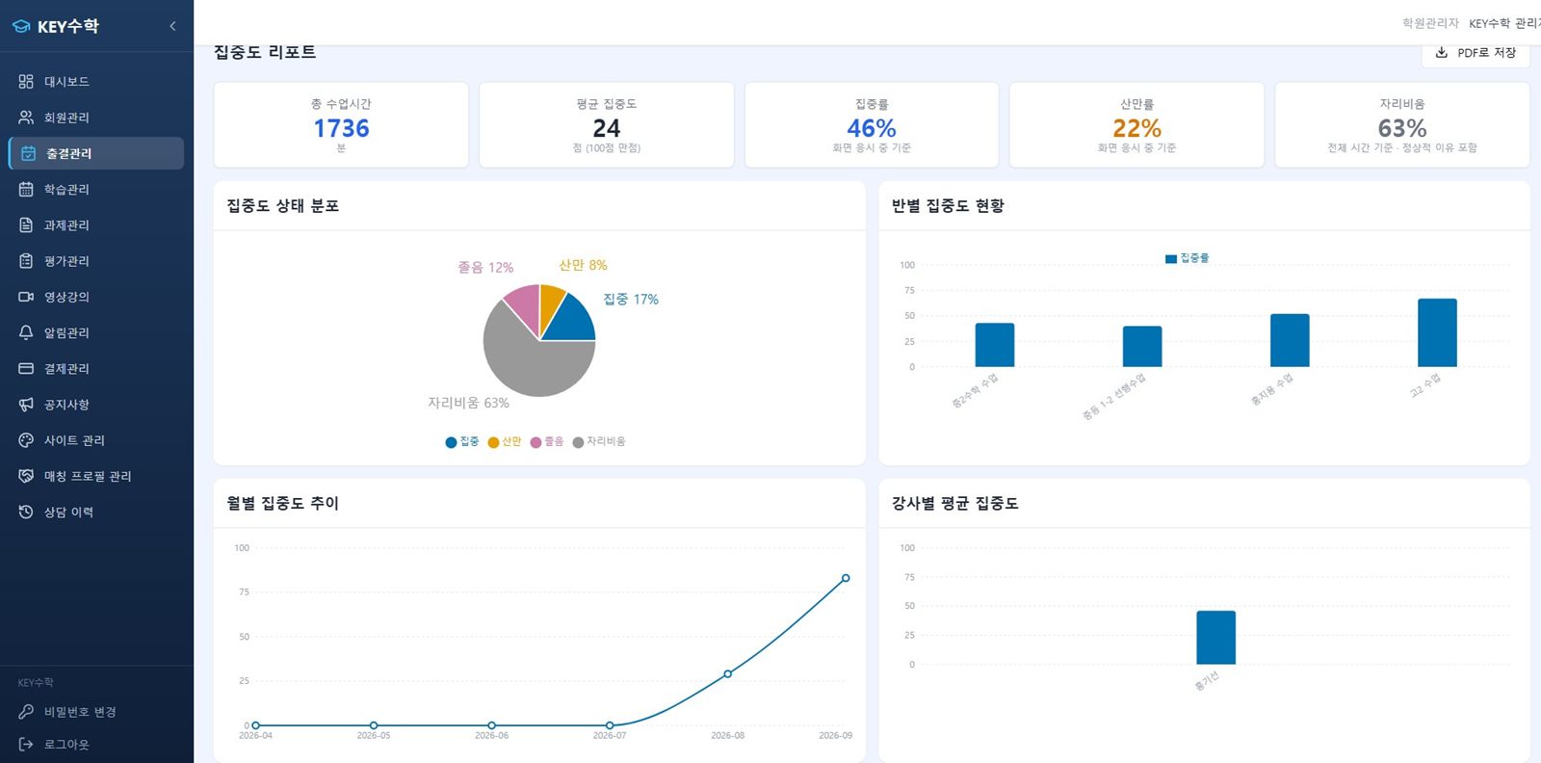Open 비밀번호 변경 key icon
The width and height of the screenshot is (1541, 763).
coord(26,712)
